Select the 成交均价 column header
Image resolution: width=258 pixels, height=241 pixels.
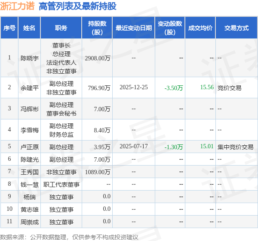pos(200,28)
